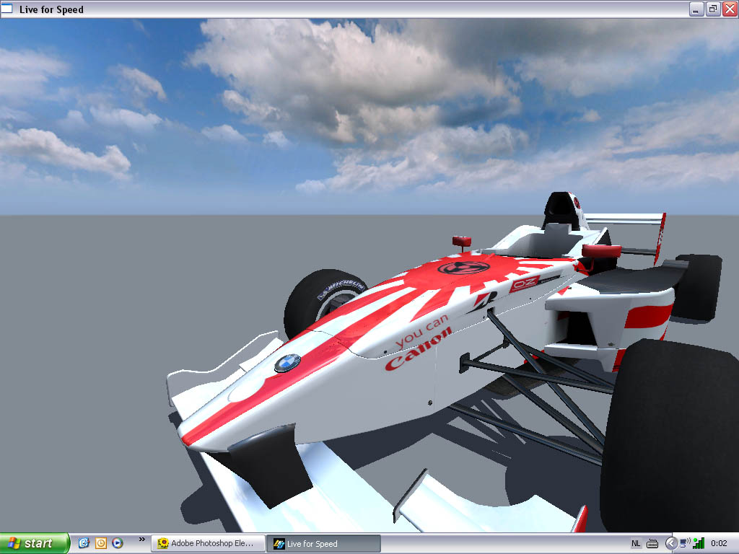Viewport: 739px width, 554px height.
Task: Launch Windows Media Player from quick launch
Action: coord(118,543)
